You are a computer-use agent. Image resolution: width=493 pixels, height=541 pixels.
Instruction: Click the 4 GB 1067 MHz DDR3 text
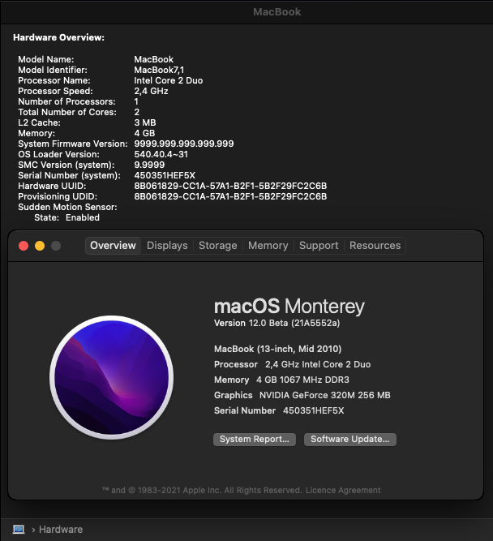point(302,380)
